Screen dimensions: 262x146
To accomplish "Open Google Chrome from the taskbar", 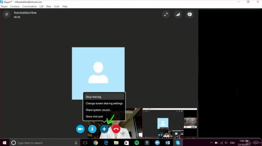I will (96, 143).
